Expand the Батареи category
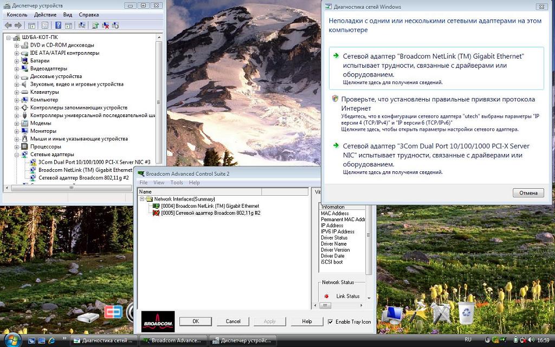Screen dimensions: 555x347 17,61
